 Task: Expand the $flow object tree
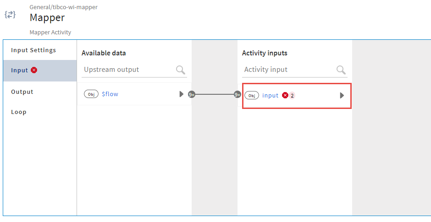pos(182,94)
